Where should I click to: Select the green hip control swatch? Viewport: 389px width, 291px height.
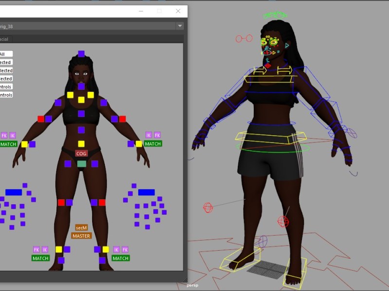click(x=82, y=163)
